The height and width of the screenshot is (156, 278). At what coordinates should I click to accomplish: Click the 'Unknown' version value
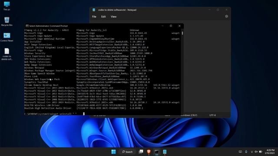tap(134, 30)
